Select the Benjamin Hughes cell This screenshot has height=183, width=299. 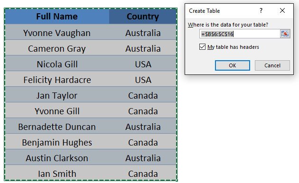pyautogui.click(x=57, y=141)
